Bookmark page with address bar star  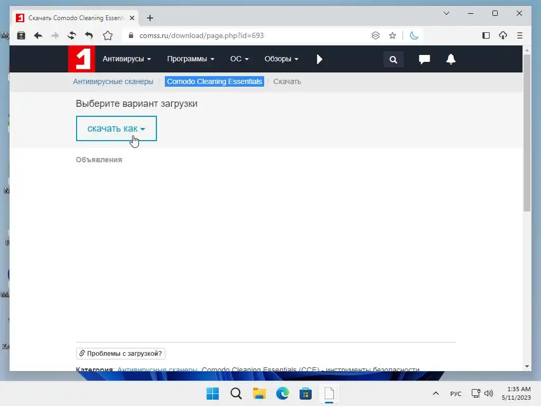pyautogui.click(x=393, y=35)
